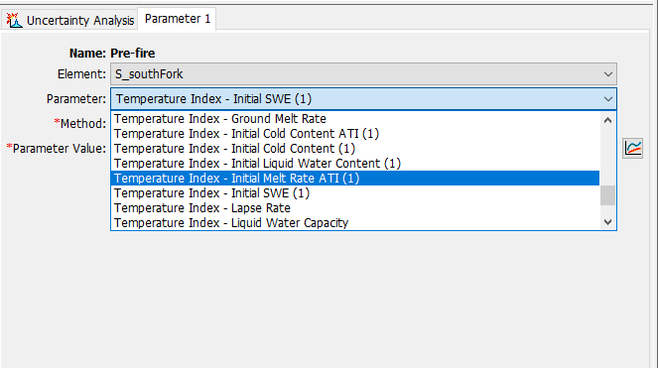Choose Temperature Index - Initial Cold Content ATI (1)
Screen dimensions: 658x368
pyautogui.click(x=355, y=134)
